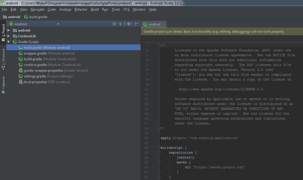Collapse the Gradle Scripts node
The width and height of the screenshot is (303, 180).
click(x=9, y=42)
